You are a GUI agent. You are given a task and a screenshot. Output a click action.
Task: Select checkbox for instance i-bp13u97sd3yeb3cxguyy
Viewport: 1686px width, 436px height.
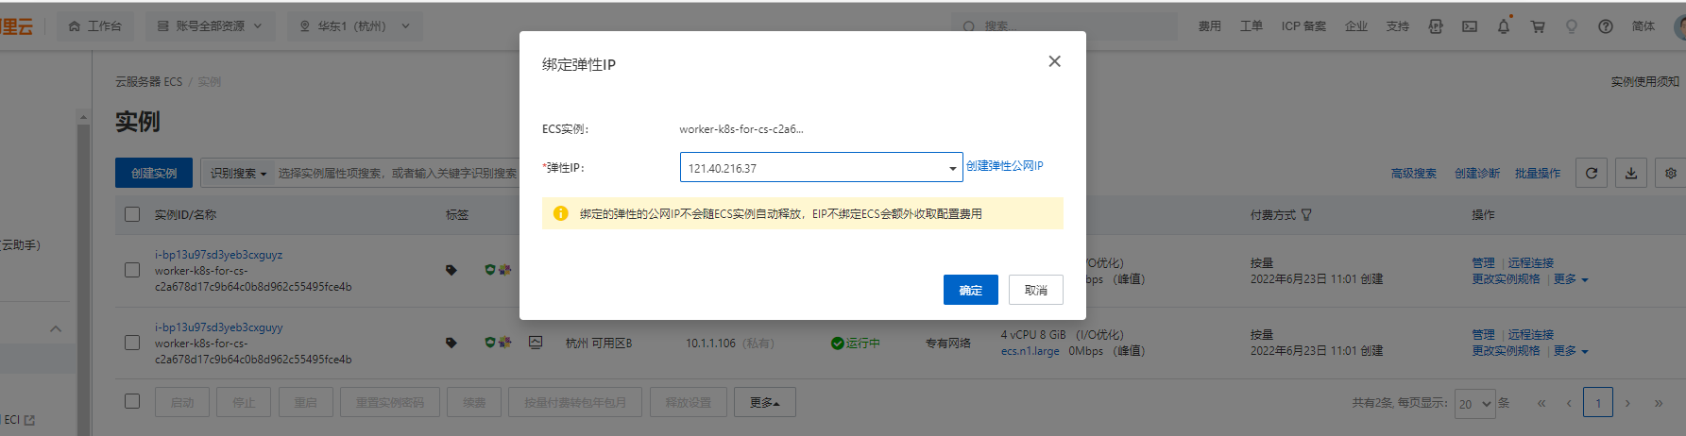pos(132,343)
